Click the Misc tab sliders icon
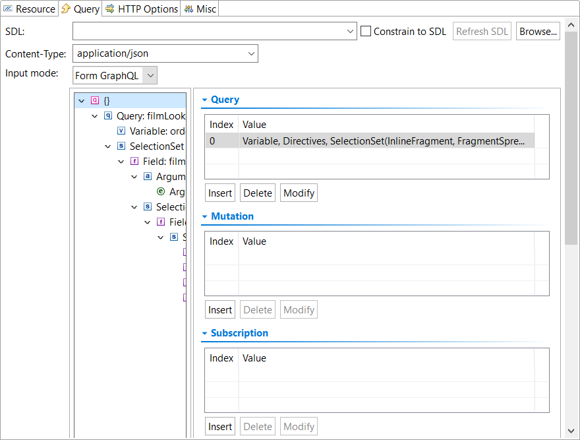 188,9
